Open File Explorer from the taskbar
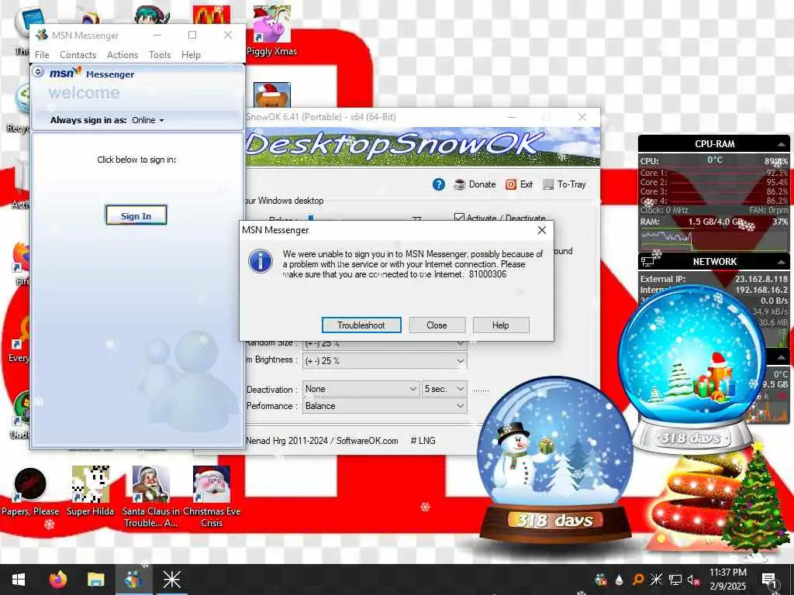This screenshot has width=794, height=595. 95,580
